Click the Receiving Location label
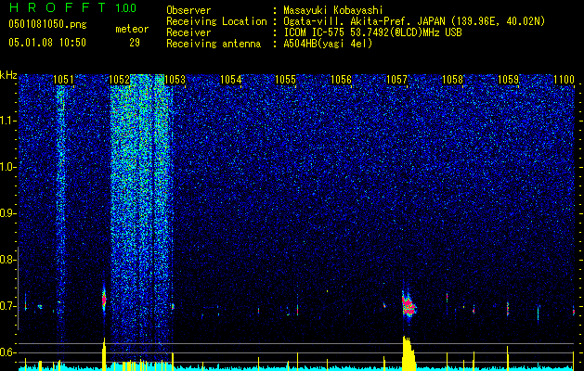The width and height of the screenshot is (584, 371). pyautogui.click(x=216, y=21)
